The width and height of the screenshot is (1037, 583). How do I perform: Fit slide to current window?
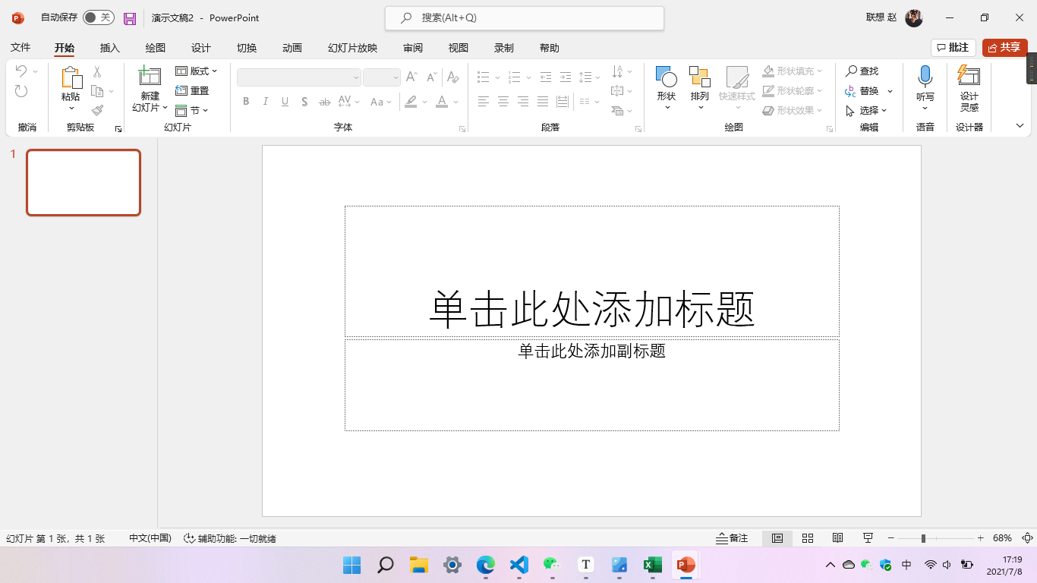pos(1027,538)
